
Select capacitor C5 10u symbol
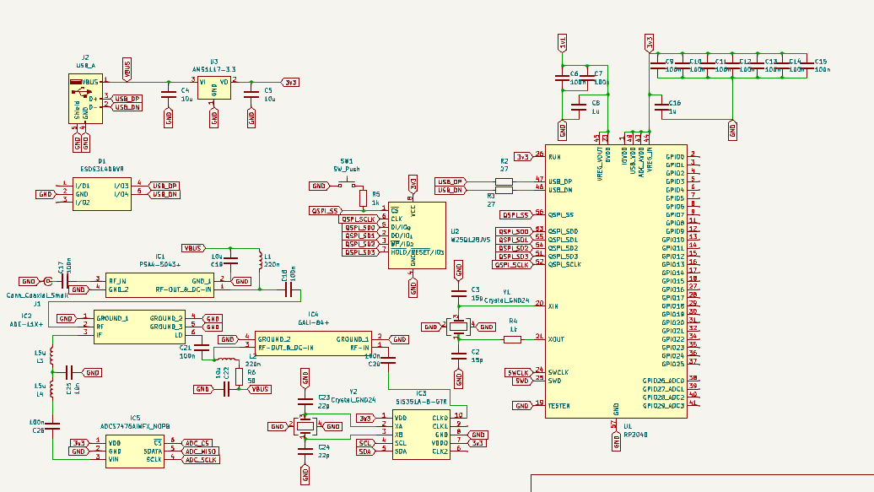[251, 94]
